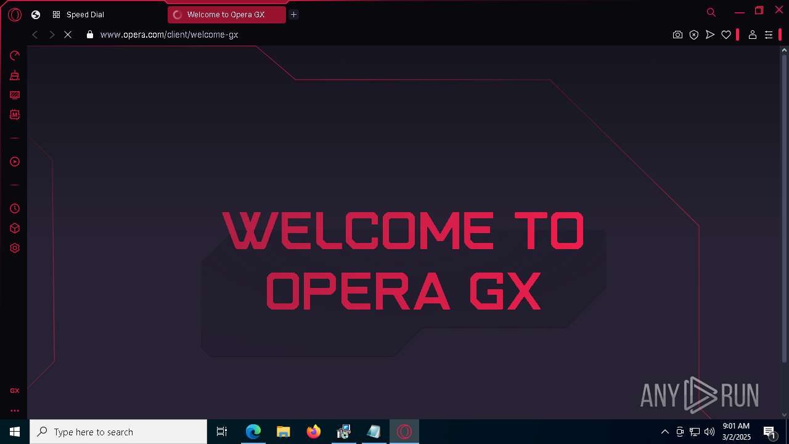Open the Windows Start menu
This screenshot has width=789, height=444.
(x=15, y=432)
